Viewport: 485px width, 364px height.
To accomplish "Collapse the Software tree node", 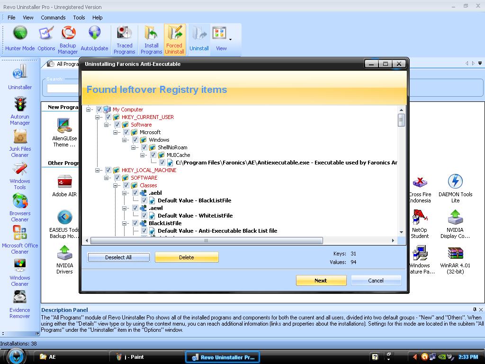I will [x=107, y=124].
